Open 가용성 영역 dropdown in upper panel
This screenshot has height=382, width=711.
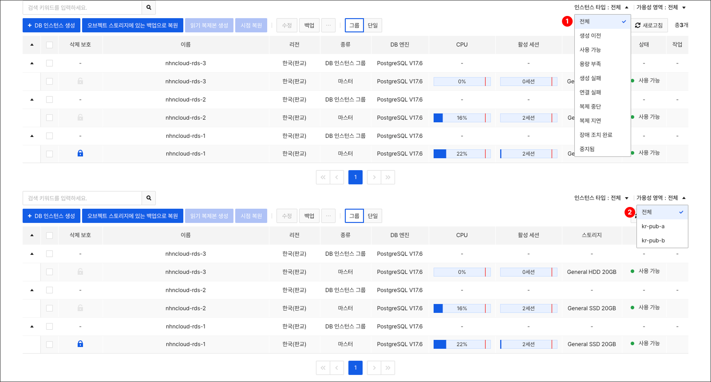pyautogui.click(x=661, y=8)
